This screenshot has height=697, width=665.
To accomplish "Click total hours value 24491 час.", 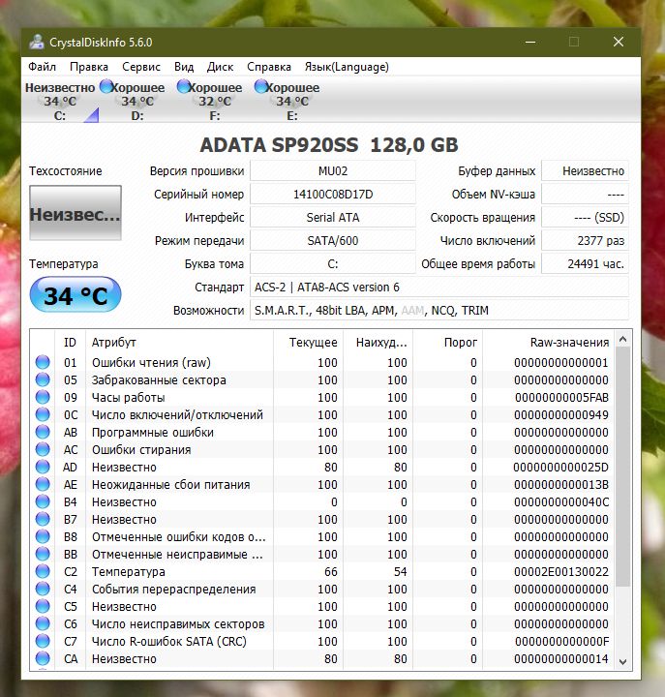I will (585, 263).
